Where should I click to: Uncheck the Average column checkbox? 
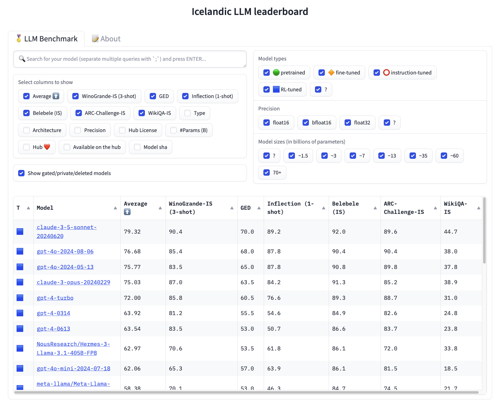[x=26, y=96]
